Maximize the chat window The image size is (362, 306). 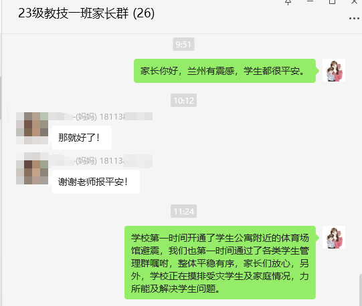[332, 2]
